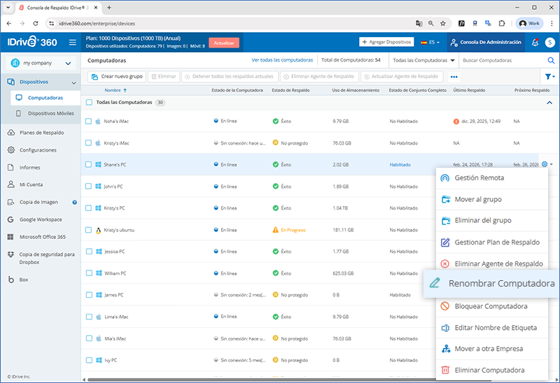Screen dimensions: 560x383
Task: Open Informes in the sidebar
Action: pos(29,167)
